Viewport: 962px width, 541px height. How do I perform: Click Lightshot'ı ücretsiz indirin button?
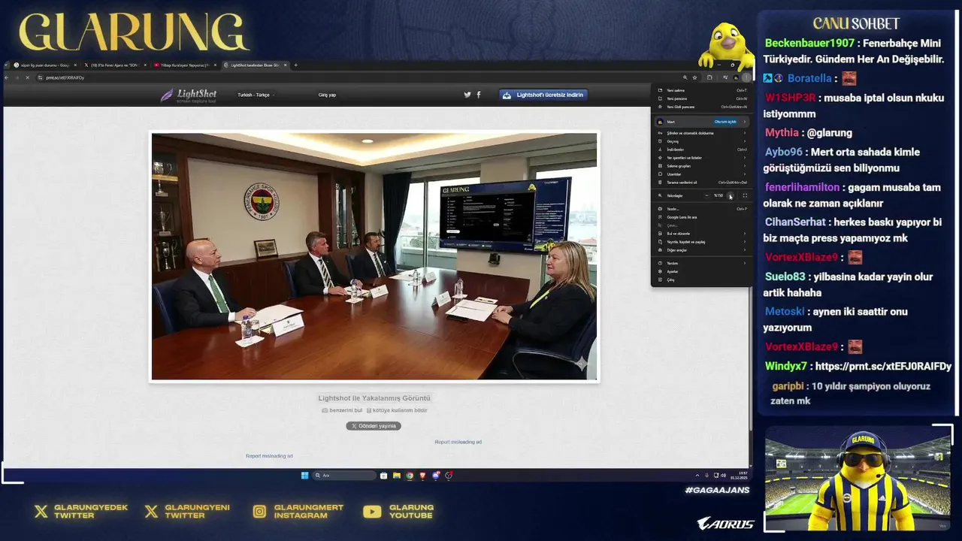(x=543, y=95)
